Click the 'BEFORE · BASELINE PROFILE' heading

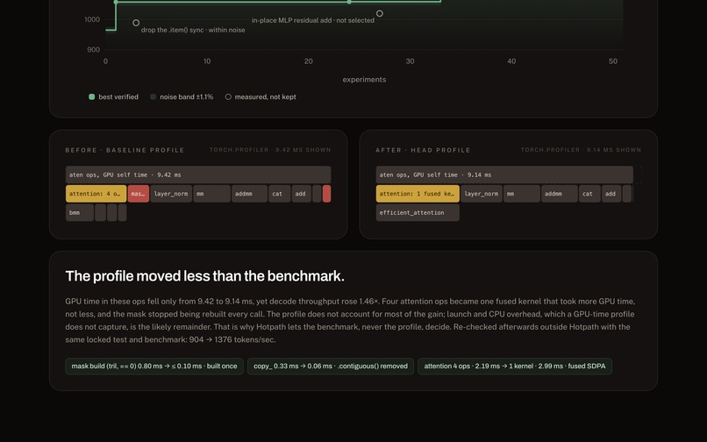click(x=125, y=150)
